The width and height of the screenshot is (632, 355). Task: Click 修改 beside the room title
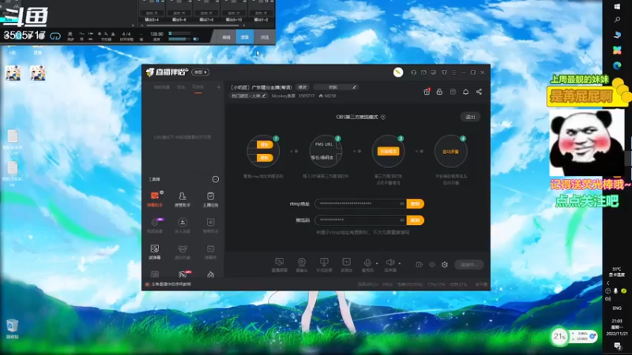303,88
